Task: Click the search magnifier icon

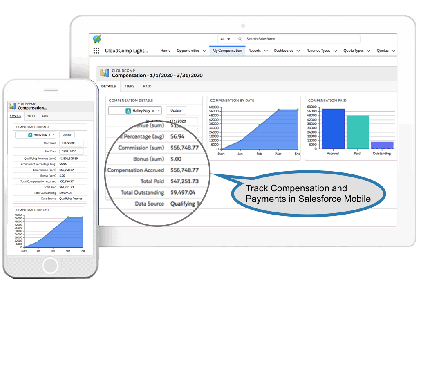Action: 240,39
